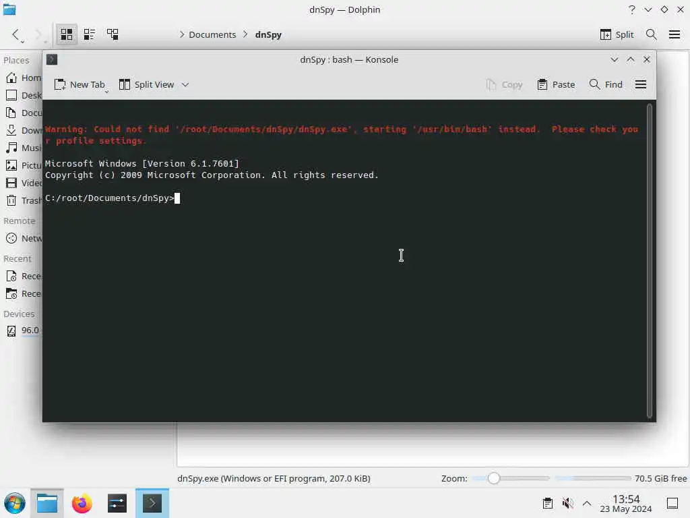Click Dolphin titlebar folder icon

9,9
